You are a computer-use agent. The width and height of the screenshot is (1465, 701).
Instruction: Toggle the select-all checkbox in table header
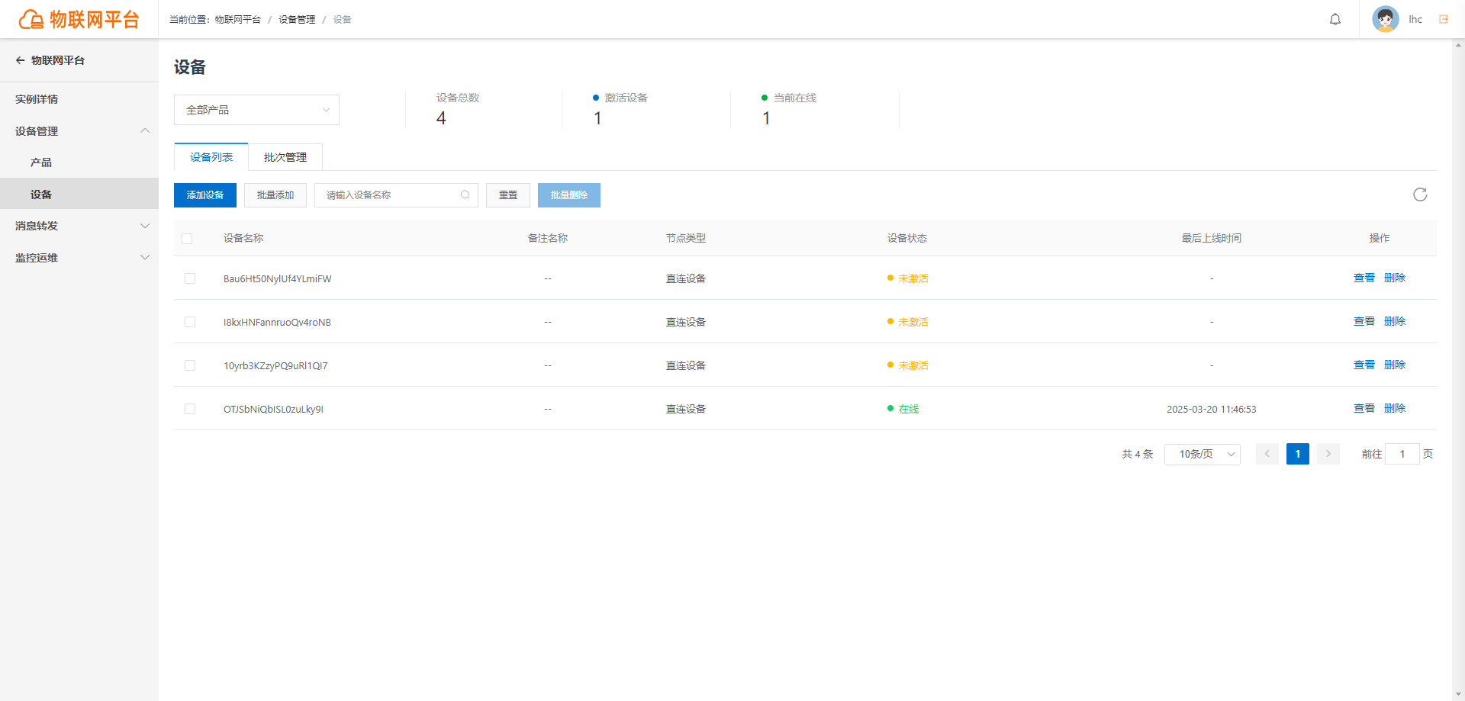[x=187, y=239]
